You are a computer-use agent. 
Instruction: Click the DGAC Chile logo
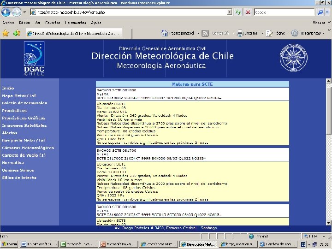[34, 58]
